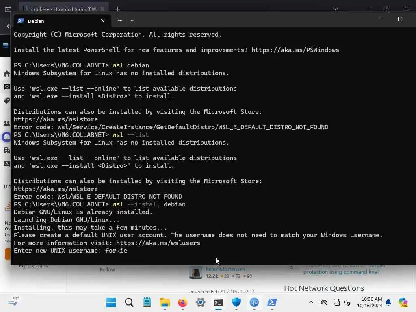This screenshot has height=312, width=416.
Task: Click the Hot Network Questions heading
Action: coord(324,288)
